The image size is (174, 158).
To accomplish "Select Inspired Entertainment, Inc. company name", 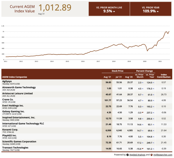I will pyautogui.click(x=19, y=117).
